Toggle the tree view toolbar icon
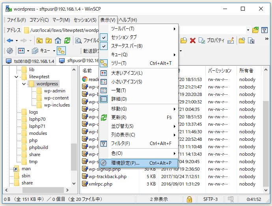This screenshot has width=272, height=206. pos(61,51)
